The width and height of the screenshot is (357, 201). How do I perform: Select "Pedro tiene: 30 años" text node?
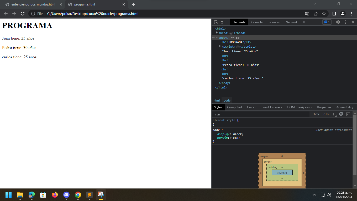pyautogui.click(x=240, y=65)
